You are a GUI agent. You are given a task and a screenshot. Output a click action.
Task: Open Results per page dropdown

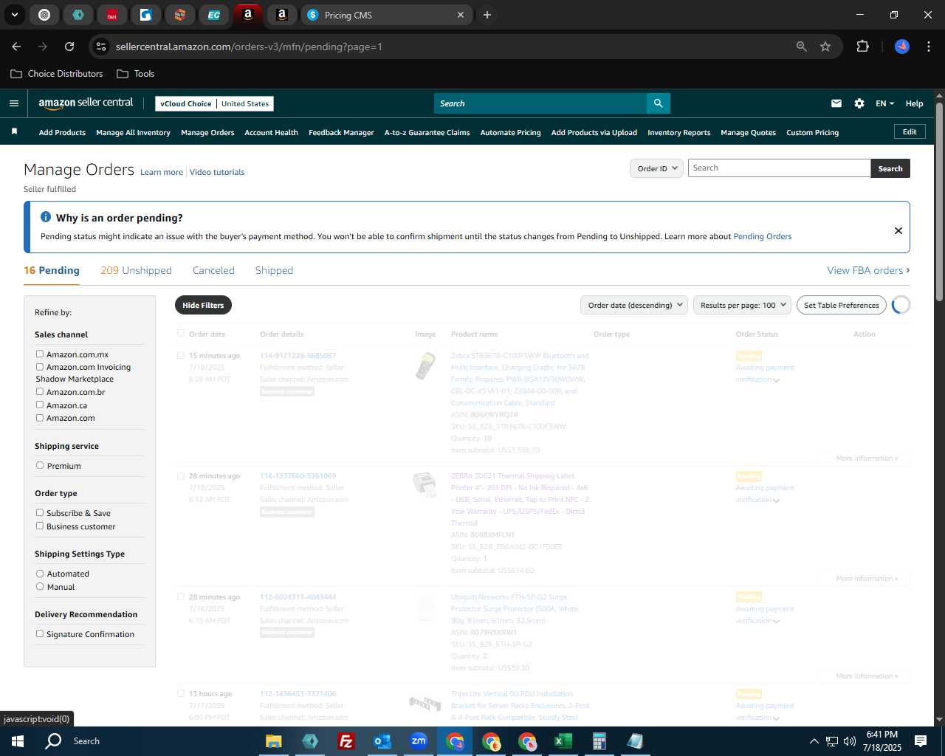click(x=742, y=305)
